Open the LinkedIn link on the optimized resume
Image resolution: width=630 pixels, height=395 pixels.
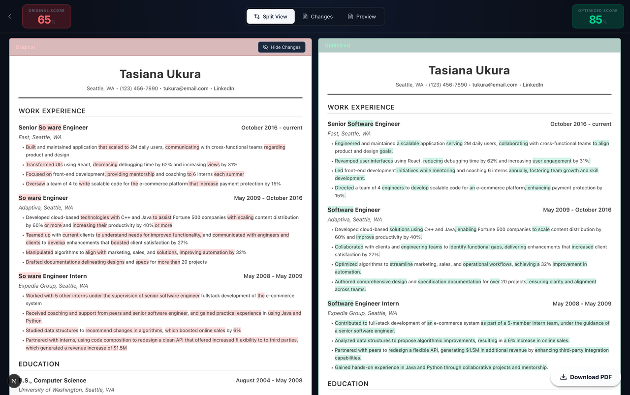point(533,84)
